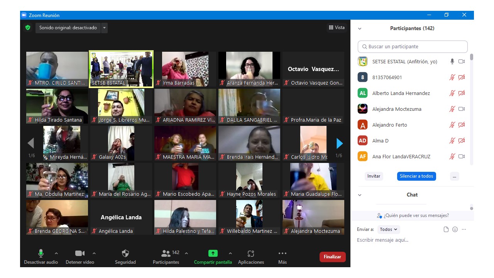Image resolution: width=494 pixels, height=278 pixels.
Task: Select the AL avatar of Alberto Landa Hernandez
Action: click(x=362, y=93)
